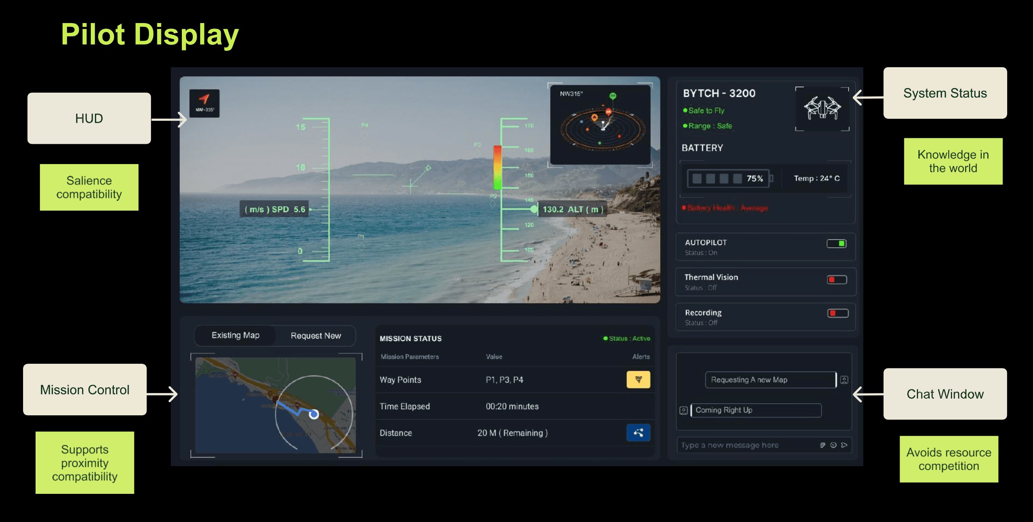Viewport: 1033px width, 522px height.
Task: Click the user avatar beside Requesting A new Map
Action: point(844,380)
